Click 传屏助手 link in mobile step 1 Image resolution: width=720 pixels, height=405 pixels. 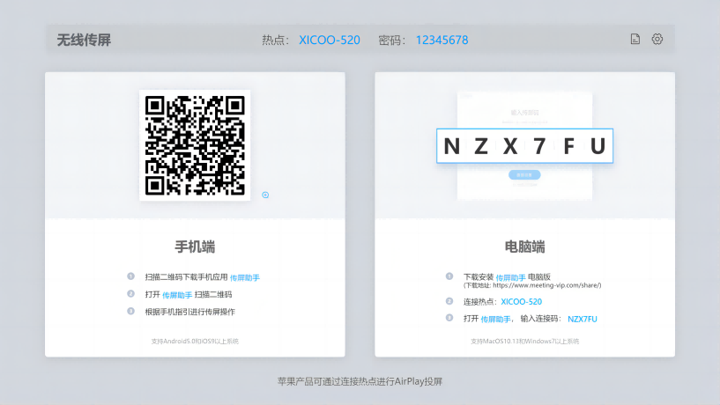point(245,277)
